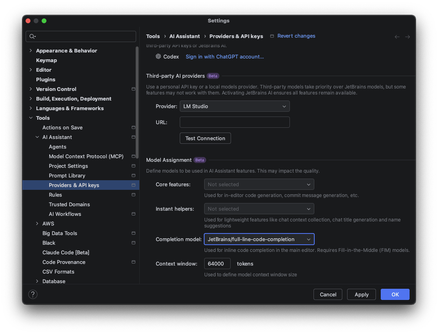
Task: Select Model Context Protocol (MCP) settings
Action: pos(86,156)
